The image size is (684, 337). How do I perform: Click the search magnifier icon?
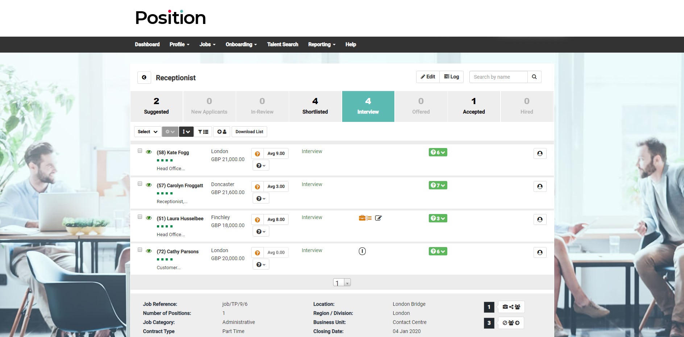click(534, 77)
